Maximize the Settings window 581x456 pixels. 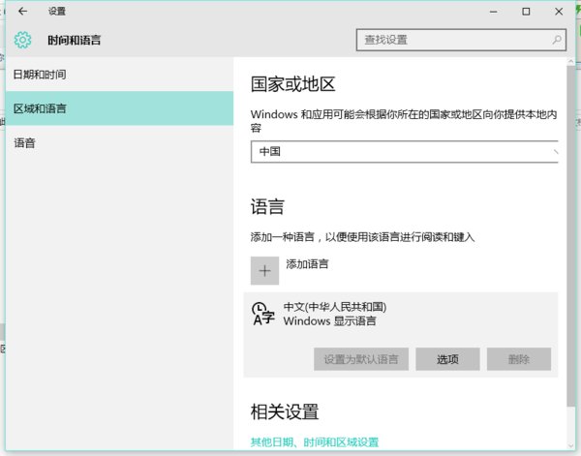click(x=526, y=12)
